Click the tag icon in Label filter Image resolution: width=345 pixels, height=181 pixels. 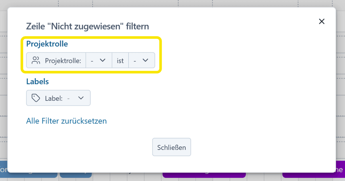click(x=36, y=98)
